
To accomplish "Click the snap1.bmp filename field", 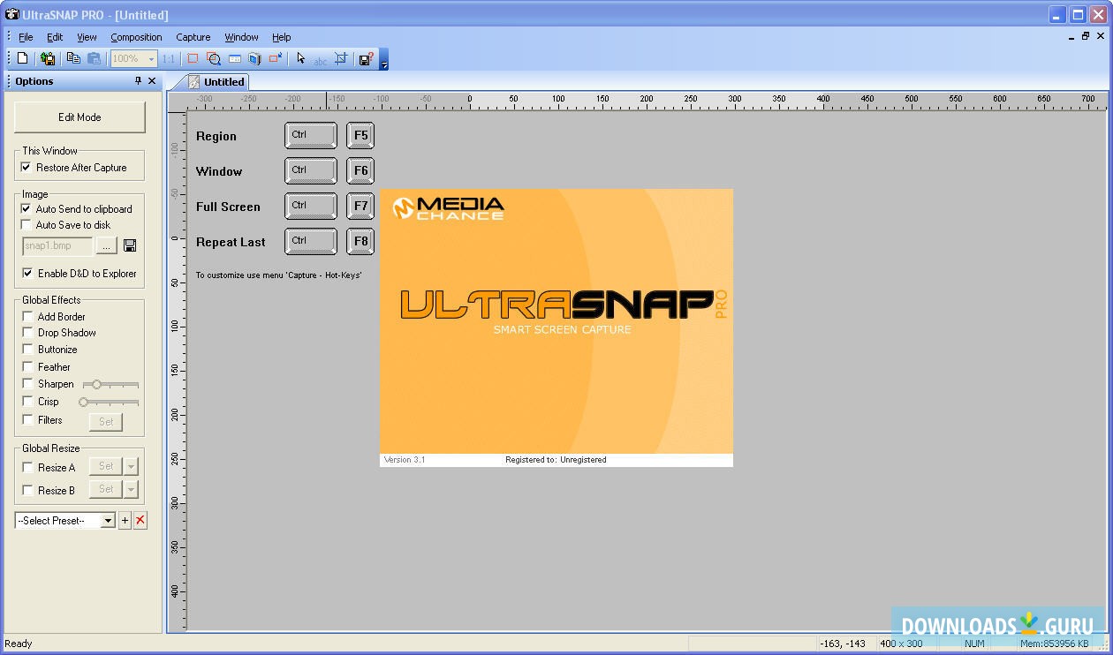I will coord(56,245).
